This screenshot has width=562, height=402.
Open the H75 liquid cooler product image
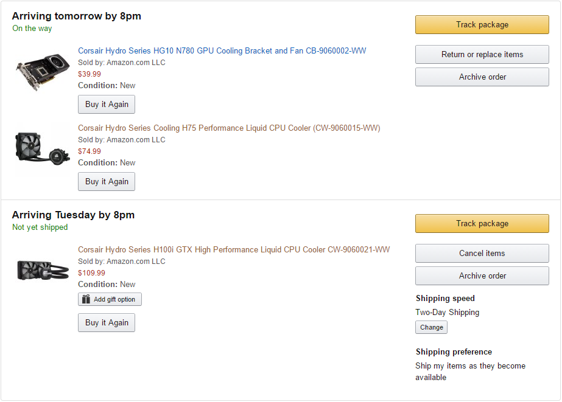pyautogui.click(x=43, y=148)
